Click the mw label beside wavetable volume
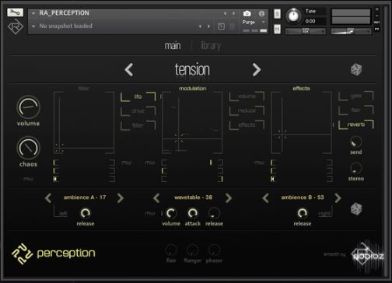Viewport: 392px width, 283px height. (x=149, y=214)
